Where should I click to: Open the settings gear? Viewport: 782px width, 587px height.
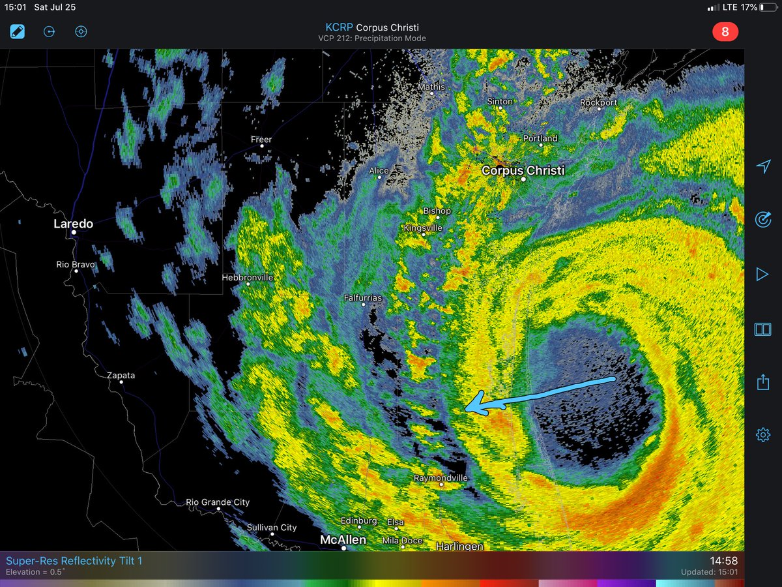(763, 434)
